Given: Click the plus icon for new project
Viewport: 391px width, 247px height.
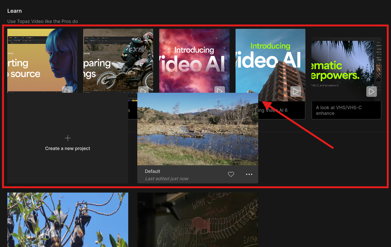Looking at the screenshot, I should (68, 138).
